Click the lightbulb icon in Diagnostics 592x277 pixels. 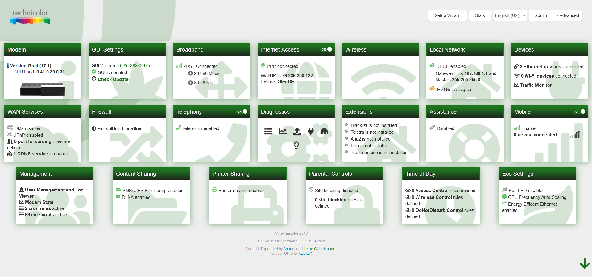tap(296, 145)
